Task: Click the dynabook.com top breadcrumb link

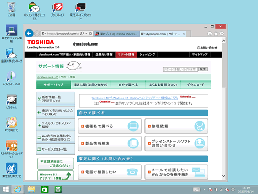Action: coord(47,77)
